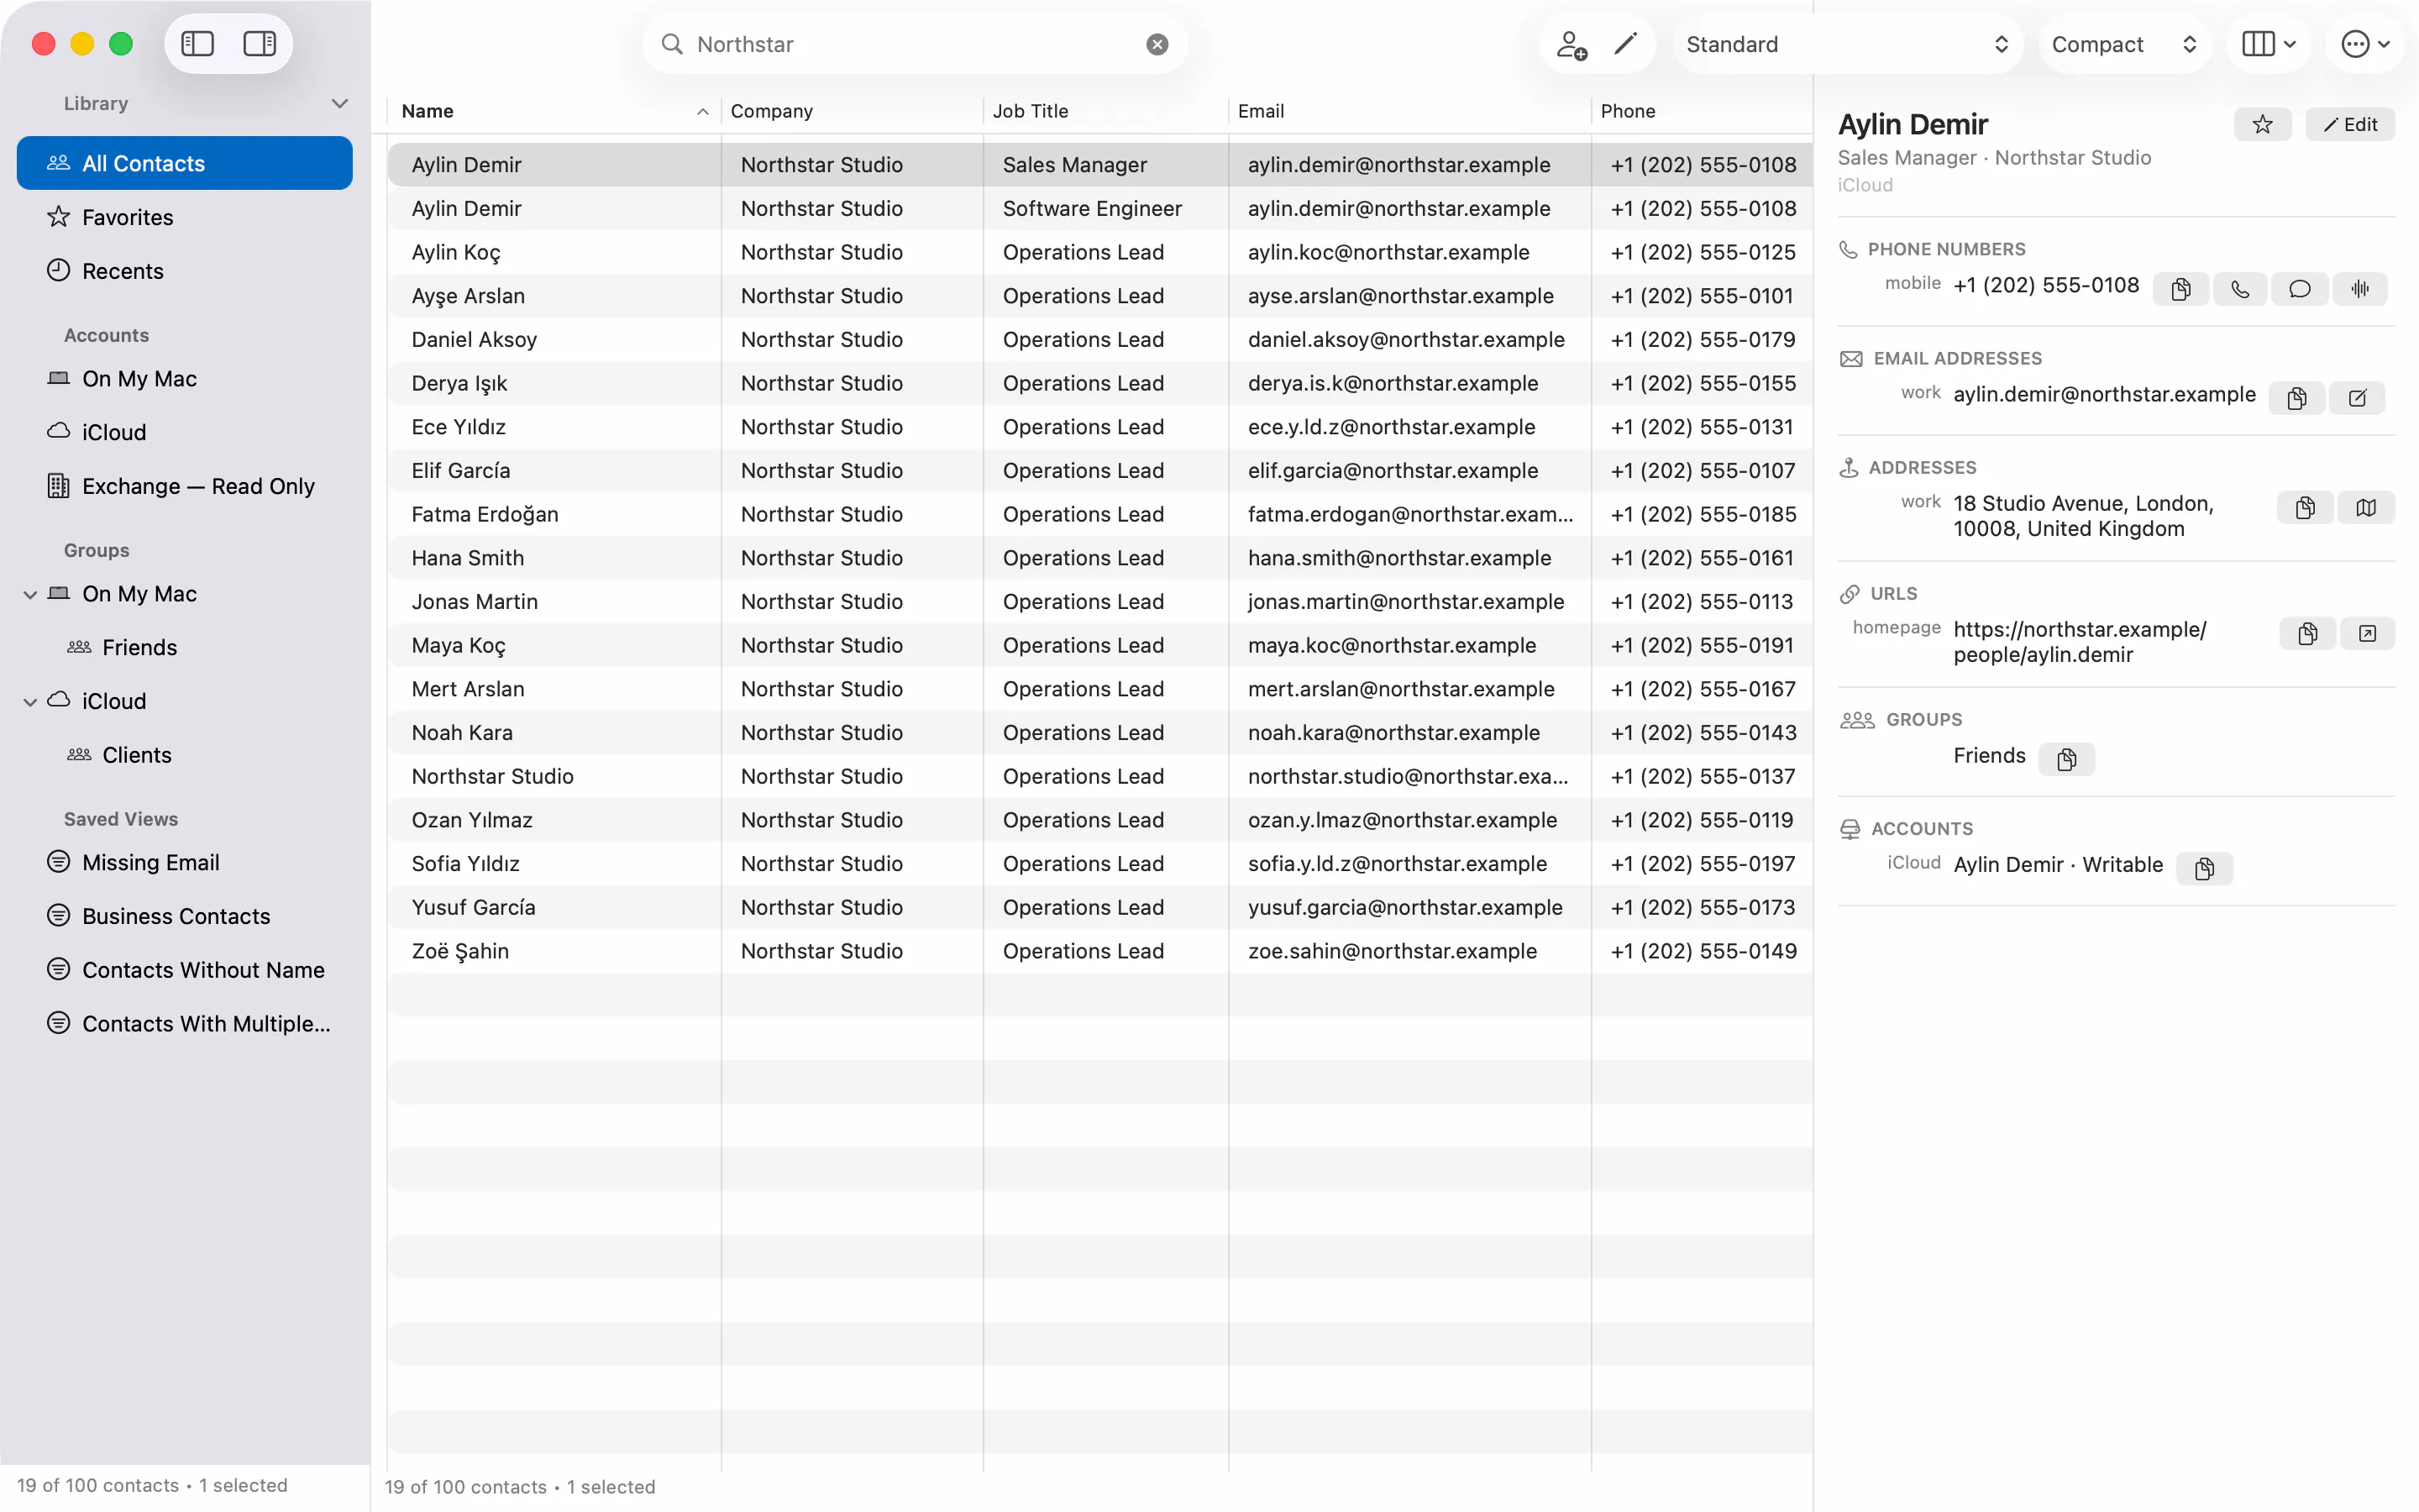Compose email to work address
Viewport: 2419px width, 1512px height.
(2357, 398)
